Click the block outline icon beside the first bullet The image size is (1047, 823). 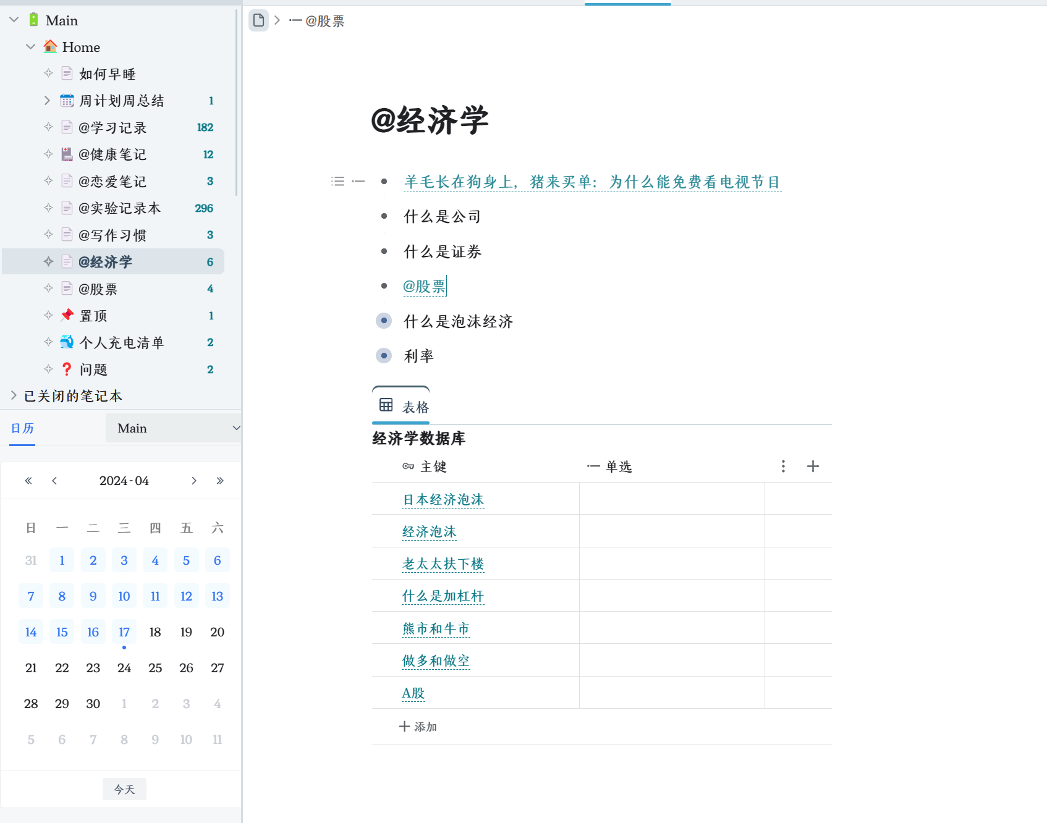[337, 181]
